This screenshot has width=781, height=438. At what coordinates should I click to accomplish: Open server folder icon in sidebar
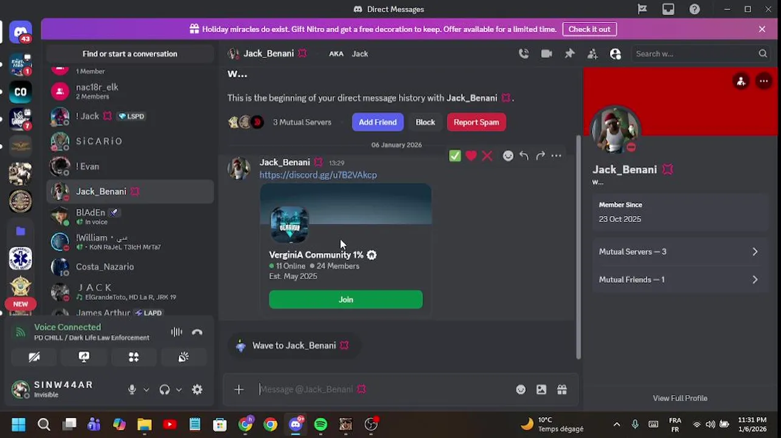pos(21,231)
